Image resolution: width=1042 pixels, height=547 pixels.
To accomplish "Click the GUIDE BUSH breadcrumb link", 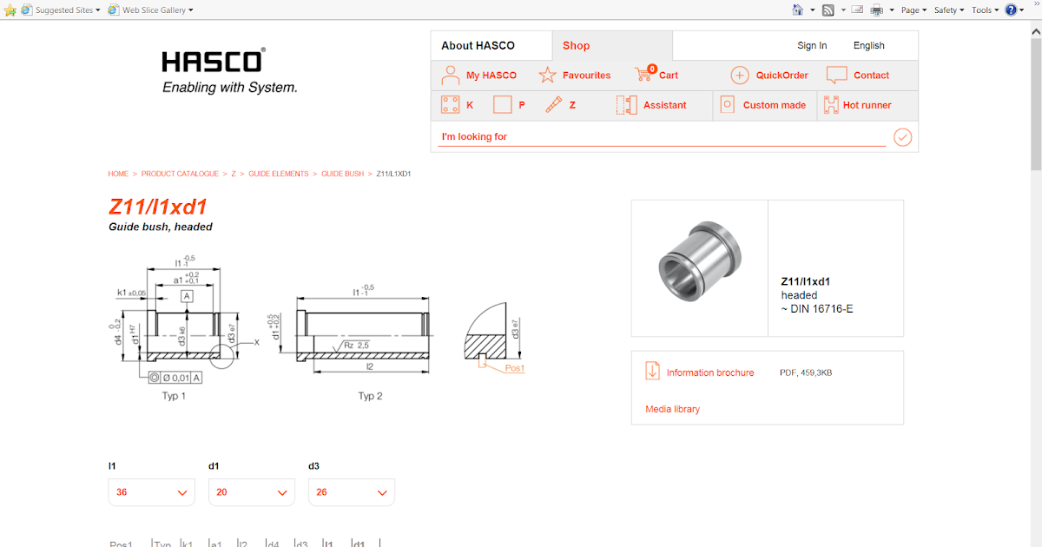I will coord(343,174).
